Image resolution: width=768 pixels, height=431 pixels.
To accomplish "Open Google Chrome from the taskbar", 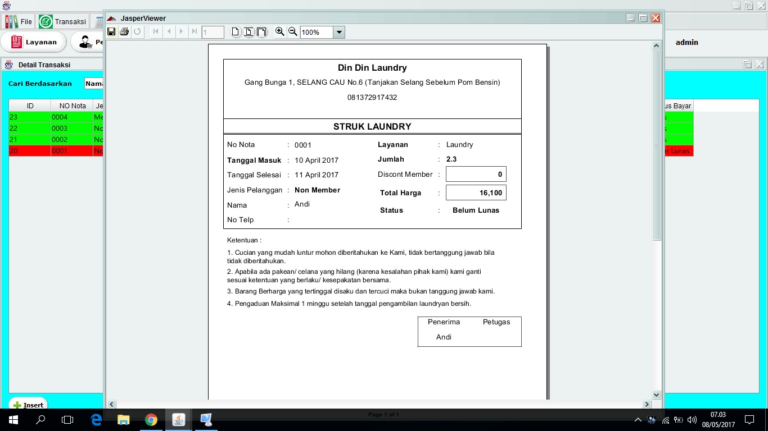I will pyautogui.click(x=151, y=419).
